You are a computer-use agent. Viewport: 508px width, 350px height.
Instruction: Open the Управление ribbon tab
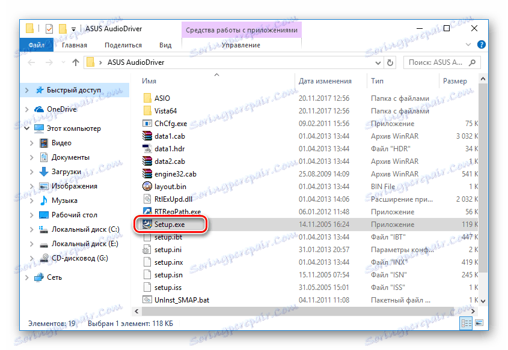(240, 45)
